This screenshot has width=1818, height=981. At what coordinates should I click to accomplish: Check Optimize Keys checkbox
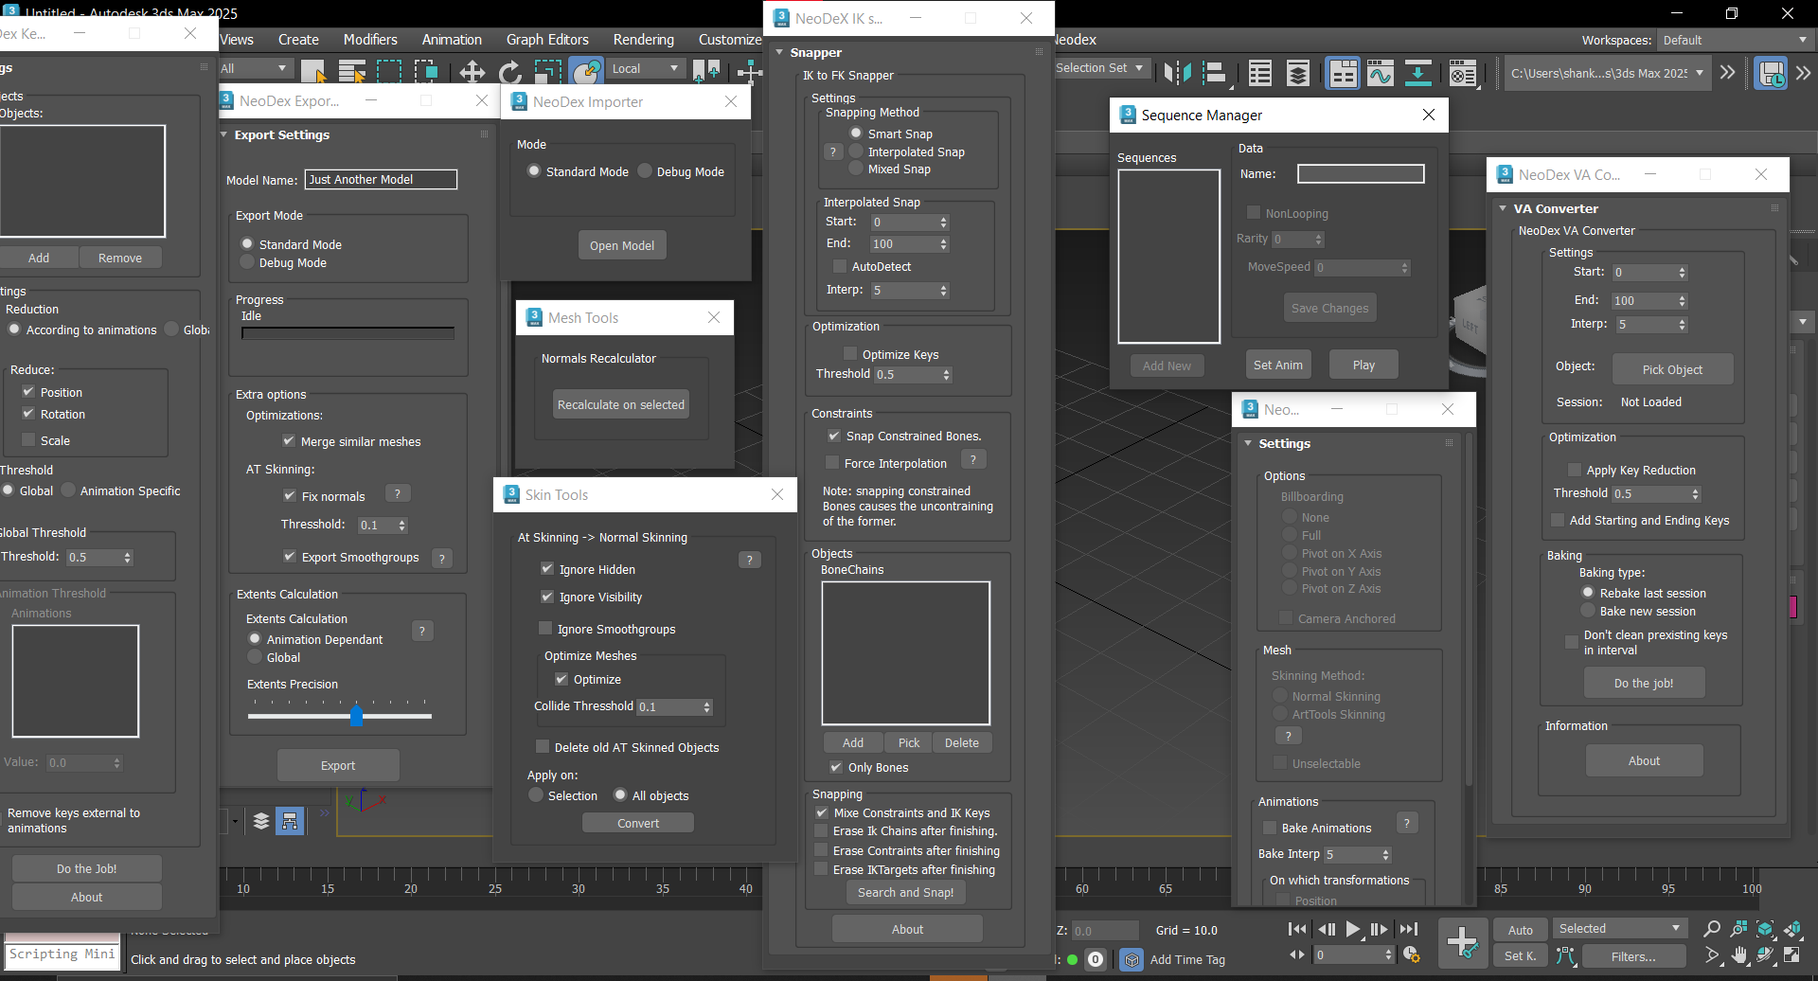point(850,354)
